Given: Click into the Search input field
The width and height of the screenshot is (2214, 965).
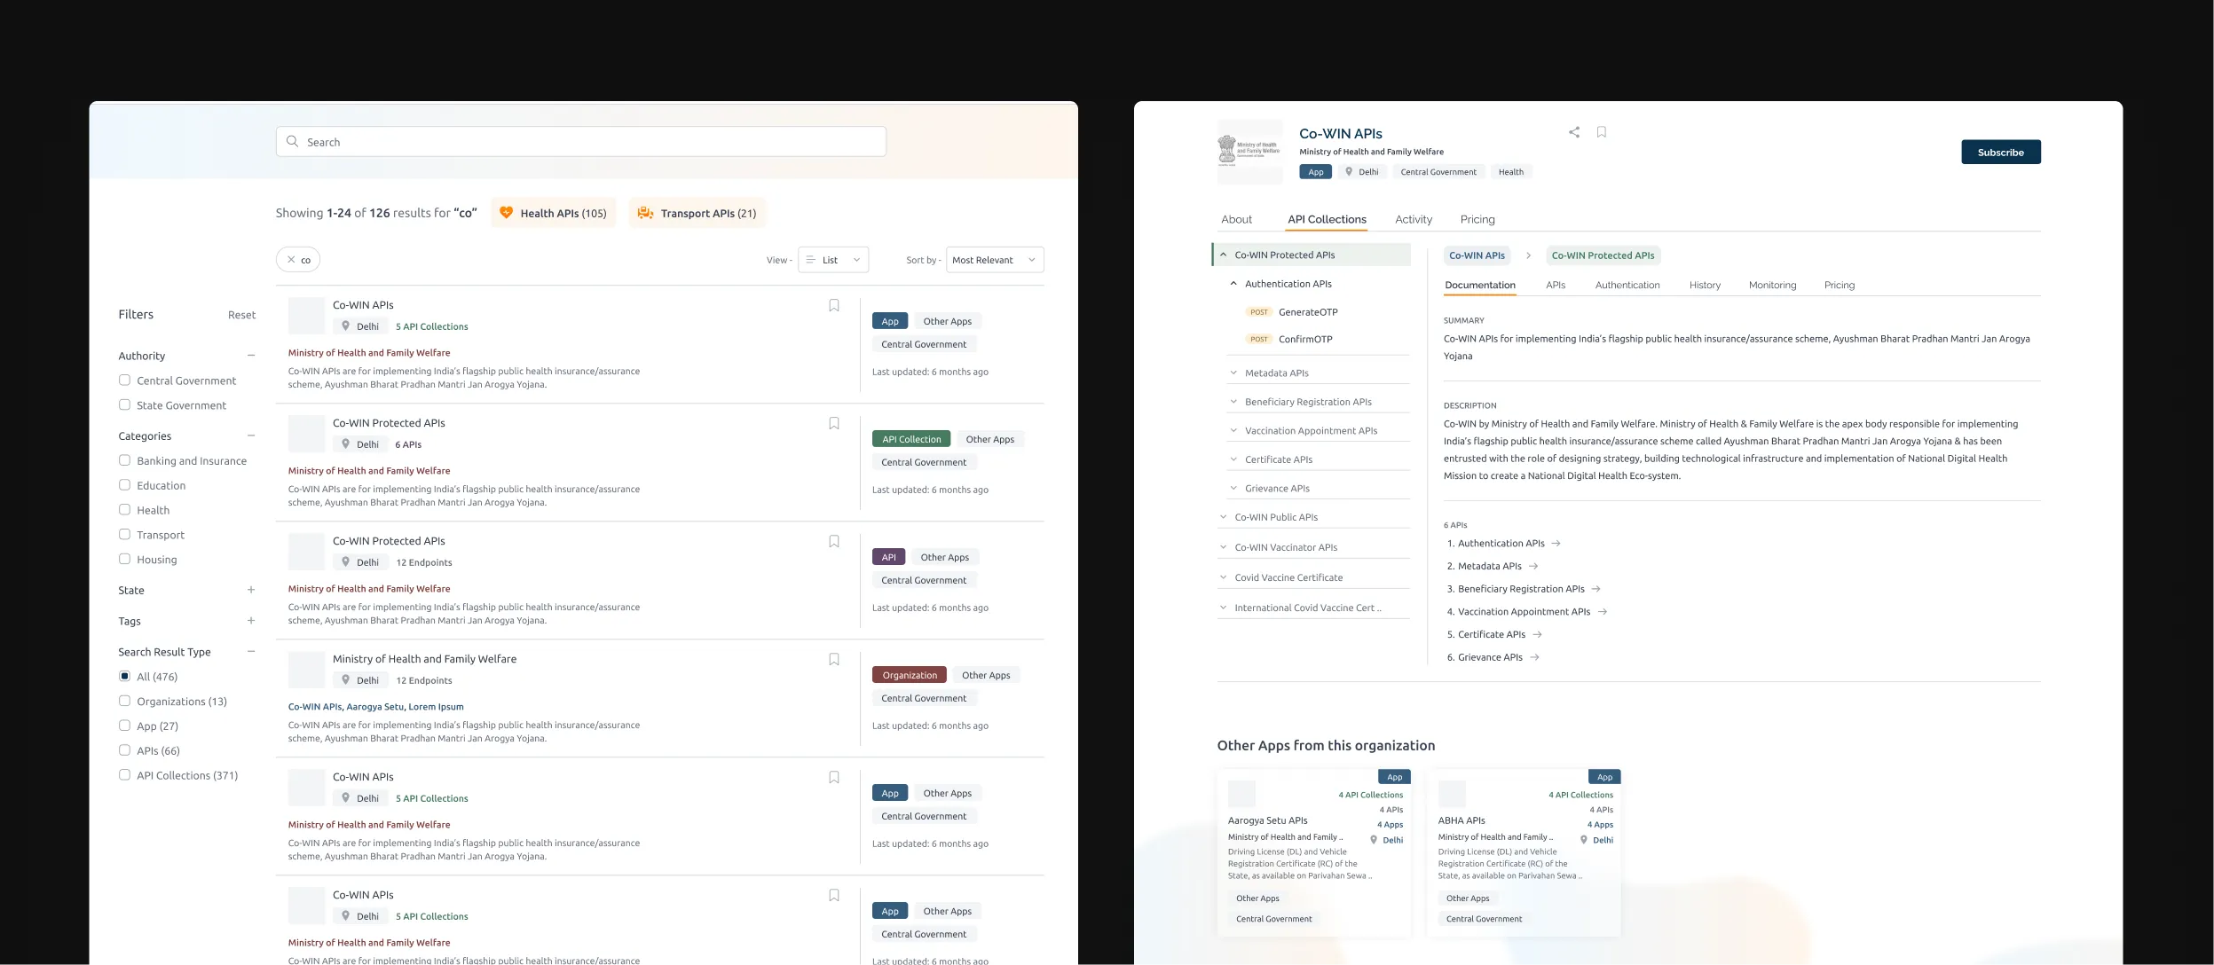Looking at the screenshot, I should (x=581, y=142).
